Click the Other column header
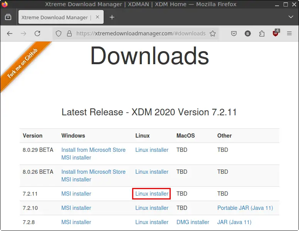This screenshot has height=231, width=299. pos(224,136)
